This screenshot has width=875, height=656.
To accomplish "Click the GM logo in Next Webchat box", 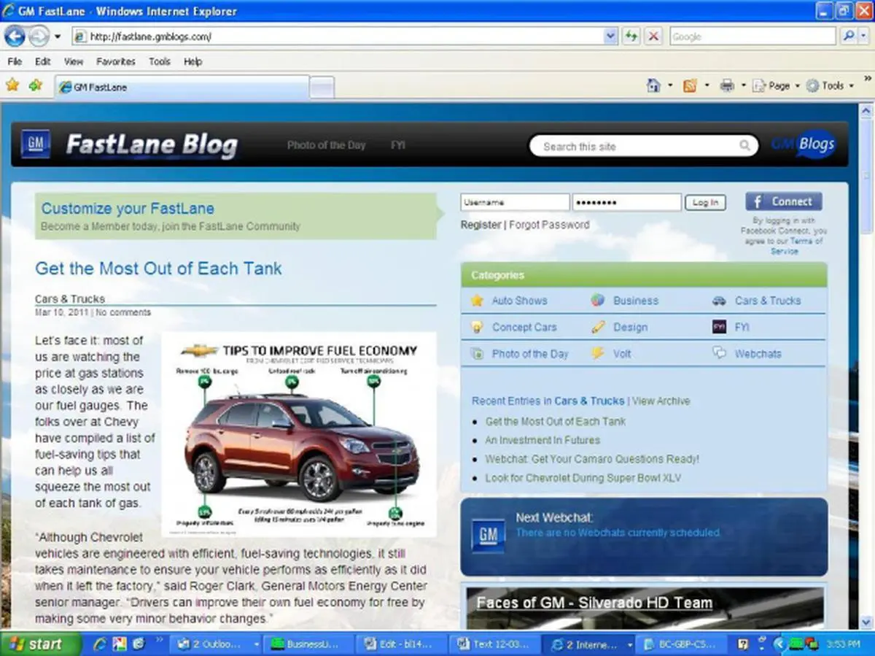I will coord(488,536).
